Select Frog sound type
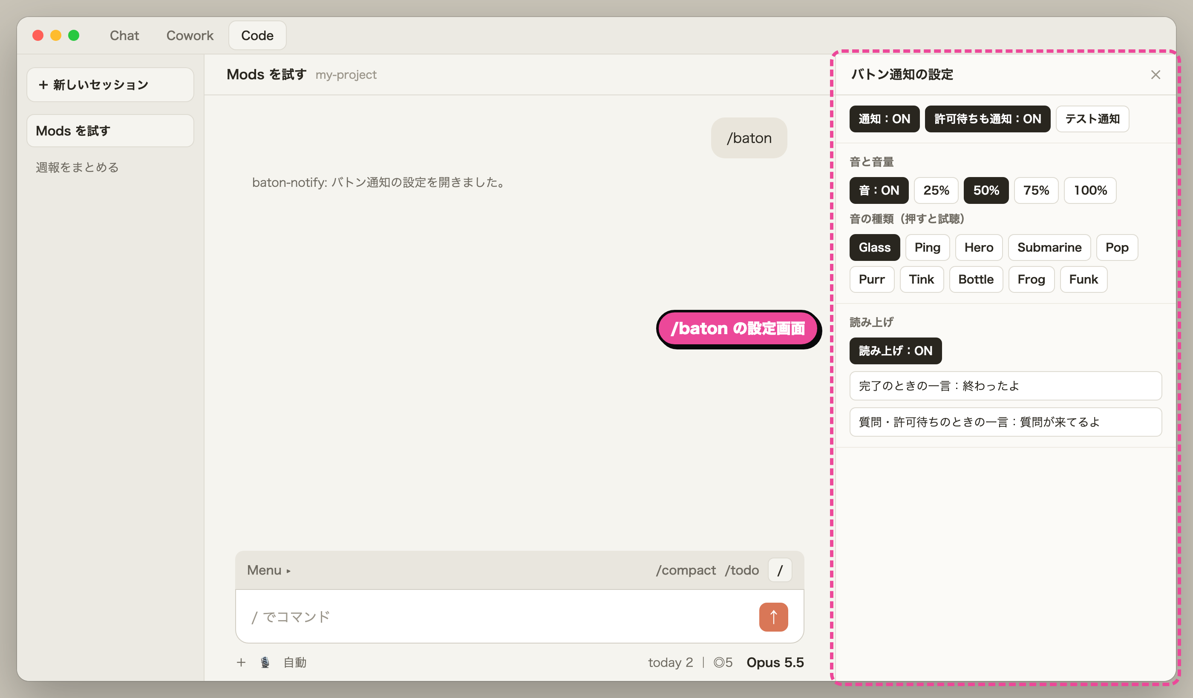This screenshot has width=1193, height=698. click(x=1031, y=279)
